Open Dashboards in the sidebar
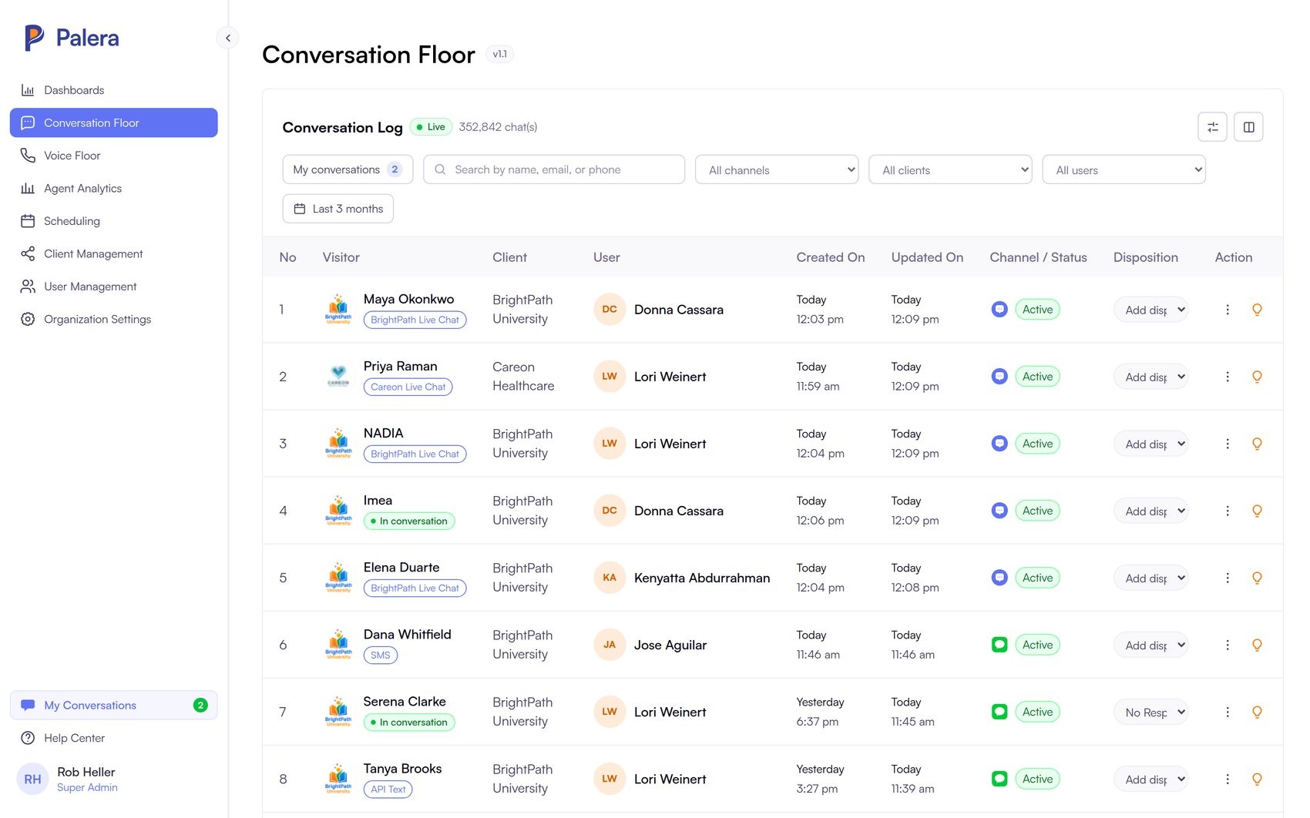Screen dimensions: 1310x818 coord(113,90)
